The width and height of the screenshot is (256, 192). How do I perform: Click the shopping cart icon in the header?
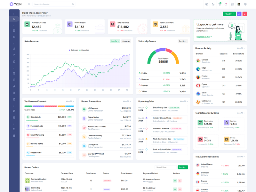tap(220, 4)
